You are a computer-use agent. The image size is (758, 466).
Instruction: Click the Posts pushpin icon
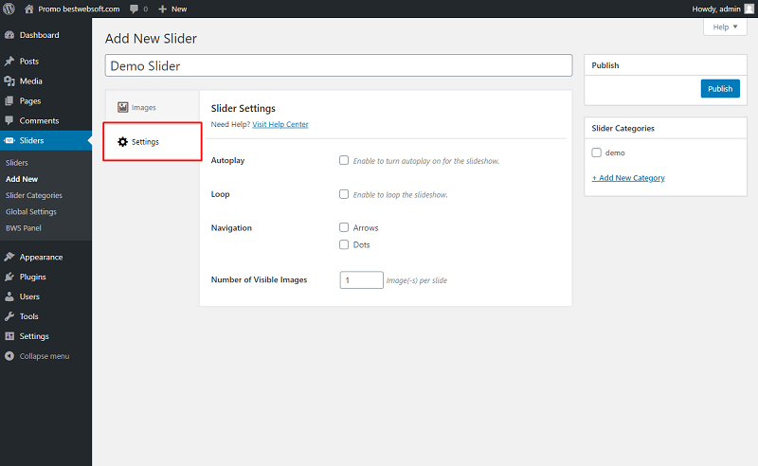[x=9, y=61]
